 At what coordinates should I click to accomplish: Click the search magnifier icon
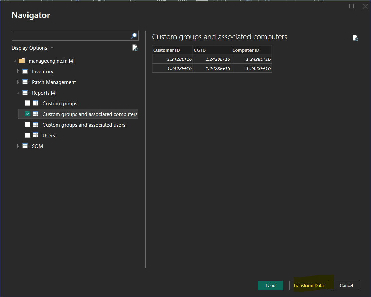(x=134, y=36)
